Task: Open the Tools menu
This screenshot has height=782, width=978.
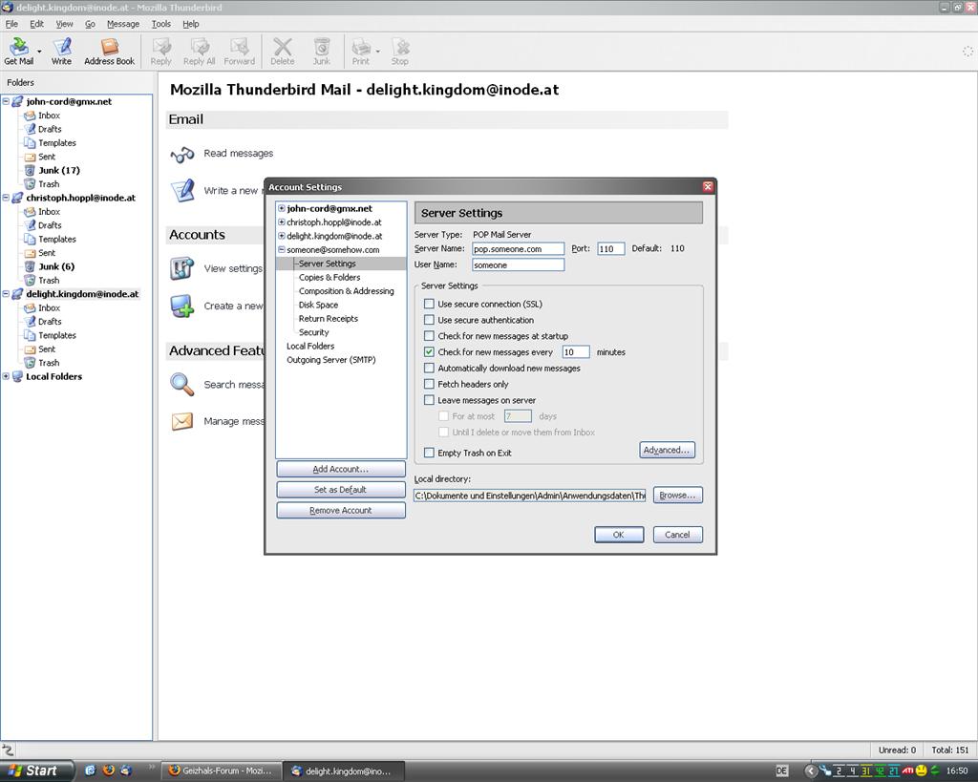Action: point(160,24)
